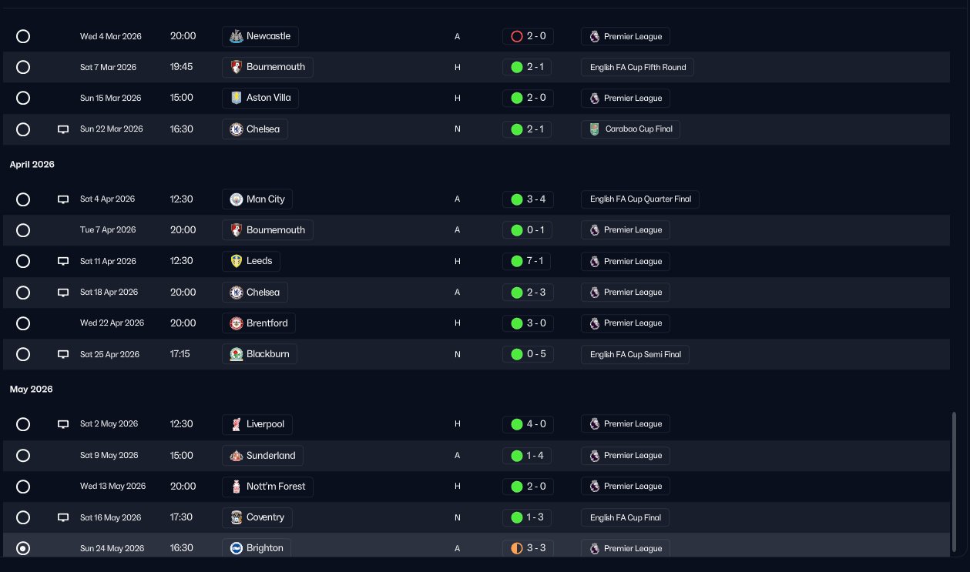Click the Carabao Cup Final competition label
The width and height of the screenshot is (970, 572).
click(x=630, y=129)
